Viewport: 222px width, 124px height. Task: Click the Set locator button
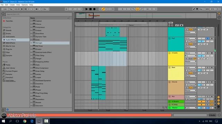coord(171,23)
